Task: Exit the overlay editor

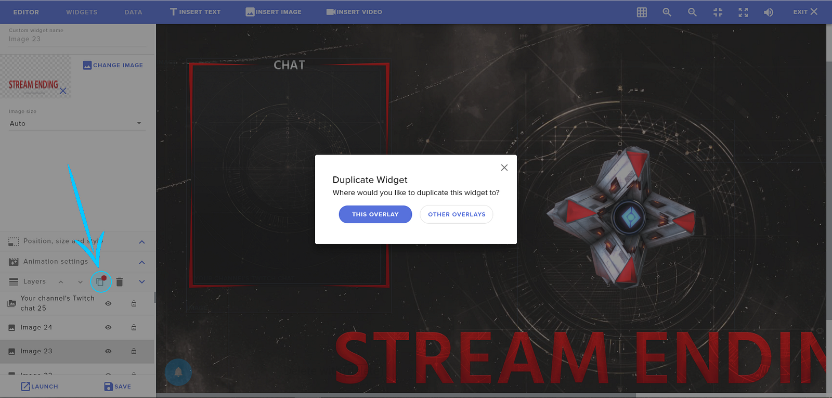Action: pyautogui.click(x=805, y=12)
